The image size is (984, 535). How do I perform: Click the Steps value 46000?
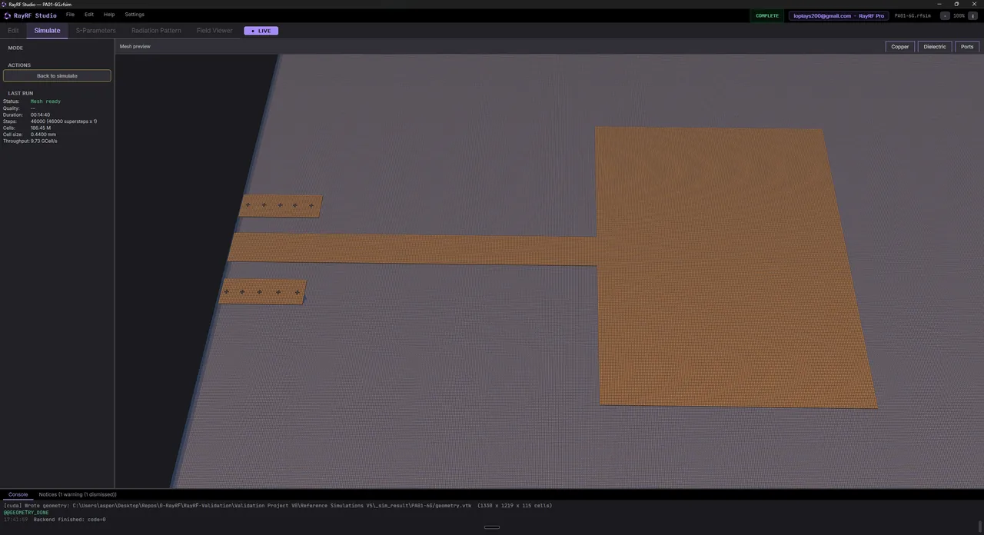point(64,121)
